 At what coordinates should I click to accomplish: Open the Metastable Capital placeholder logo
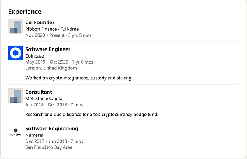coord(16,96)
